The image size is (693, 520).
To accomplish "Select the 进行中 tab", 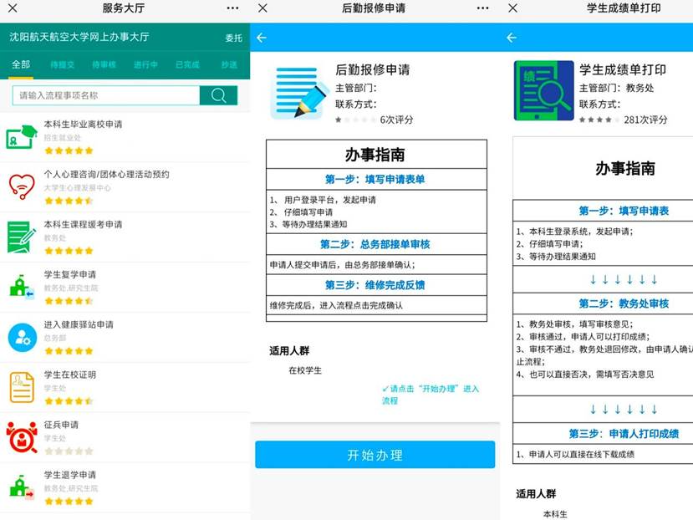I will click(x=145, y=65).
